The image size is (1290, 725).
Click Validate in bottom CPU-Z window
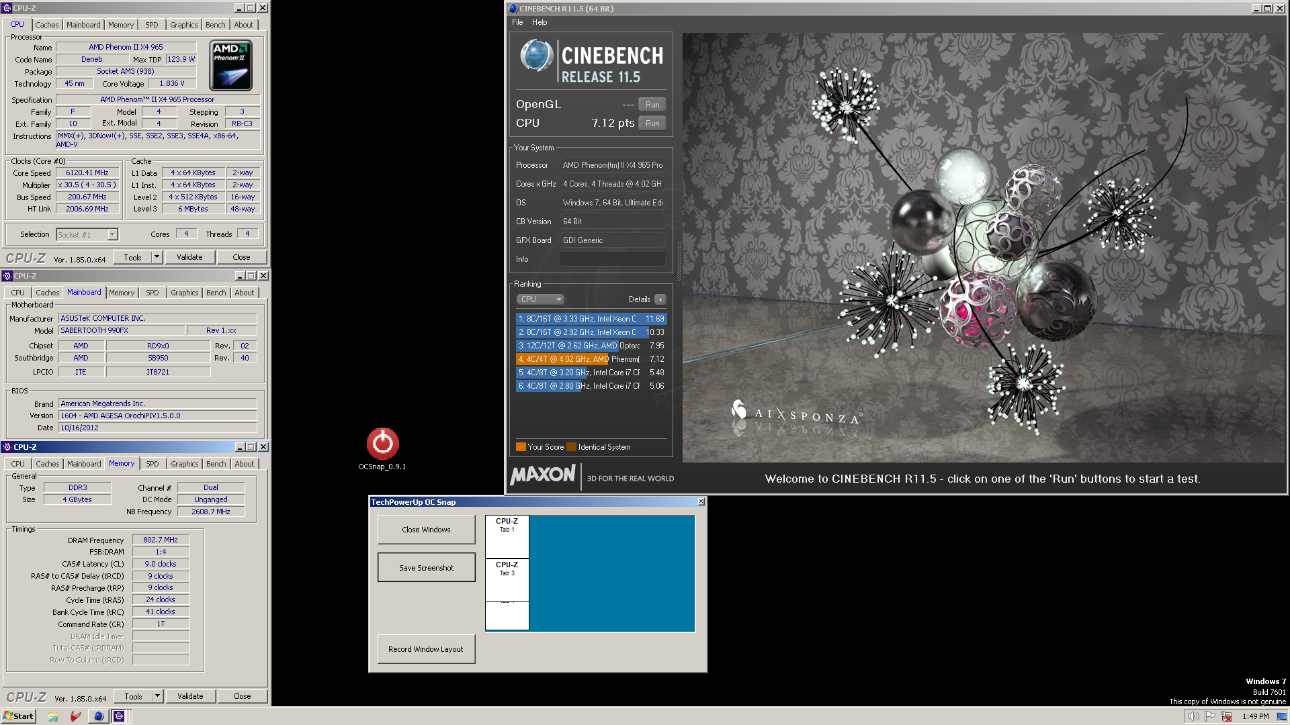point(190,696)
